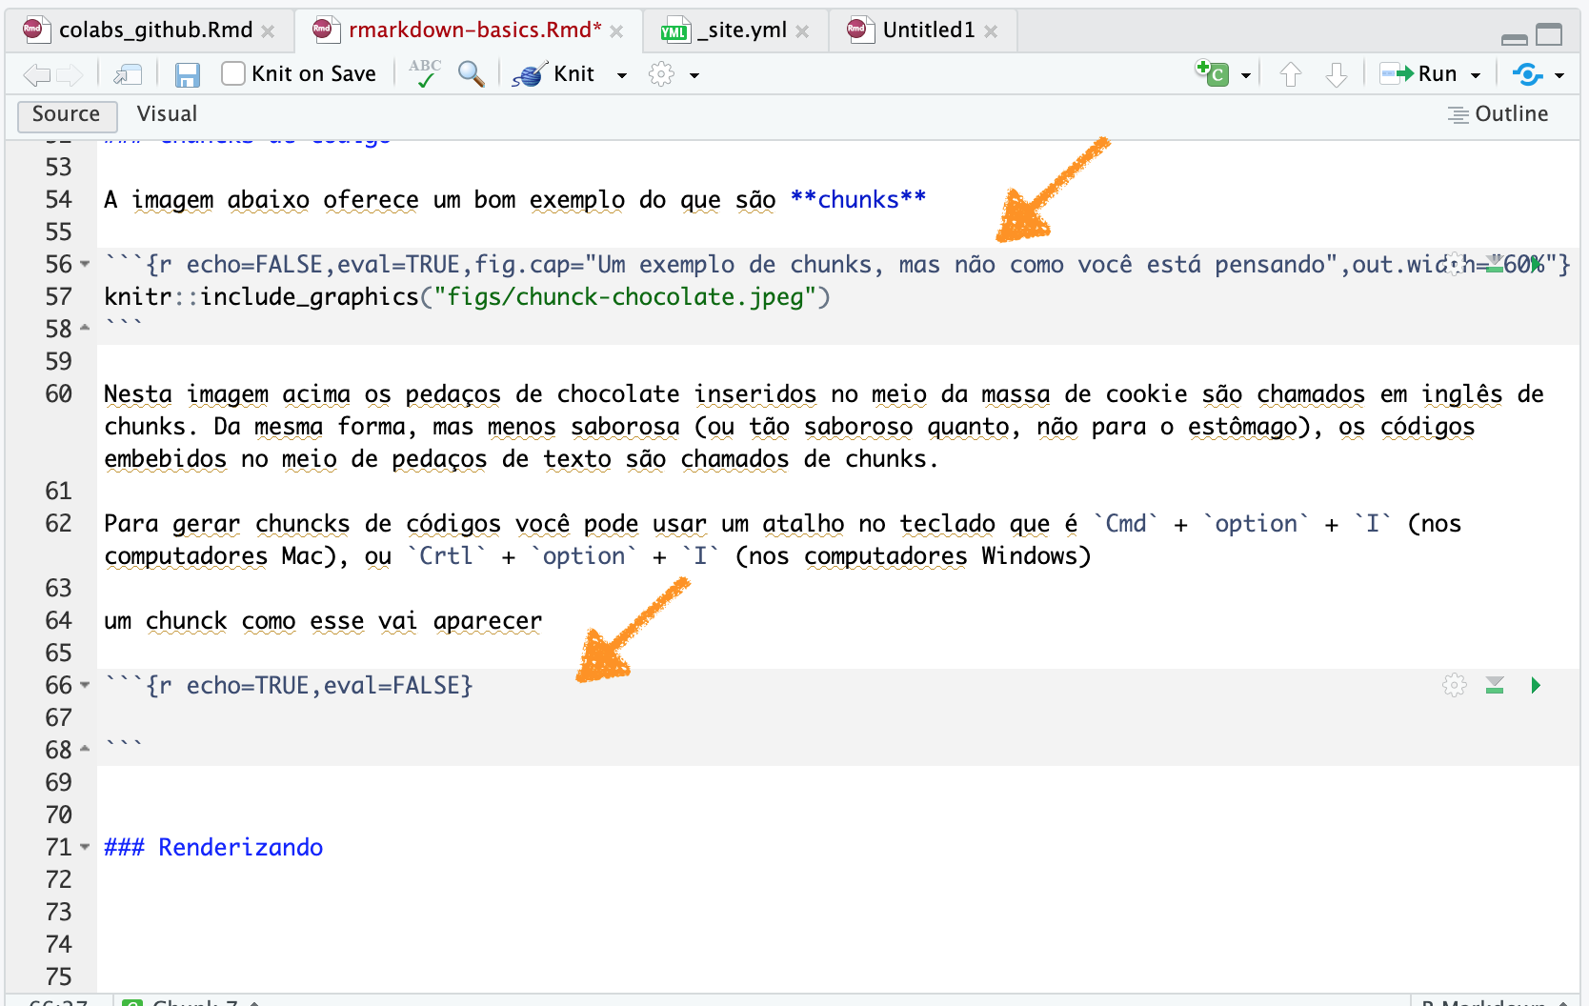Go to next chunk arrow

pyautogui.click(x=1337, y=74)
